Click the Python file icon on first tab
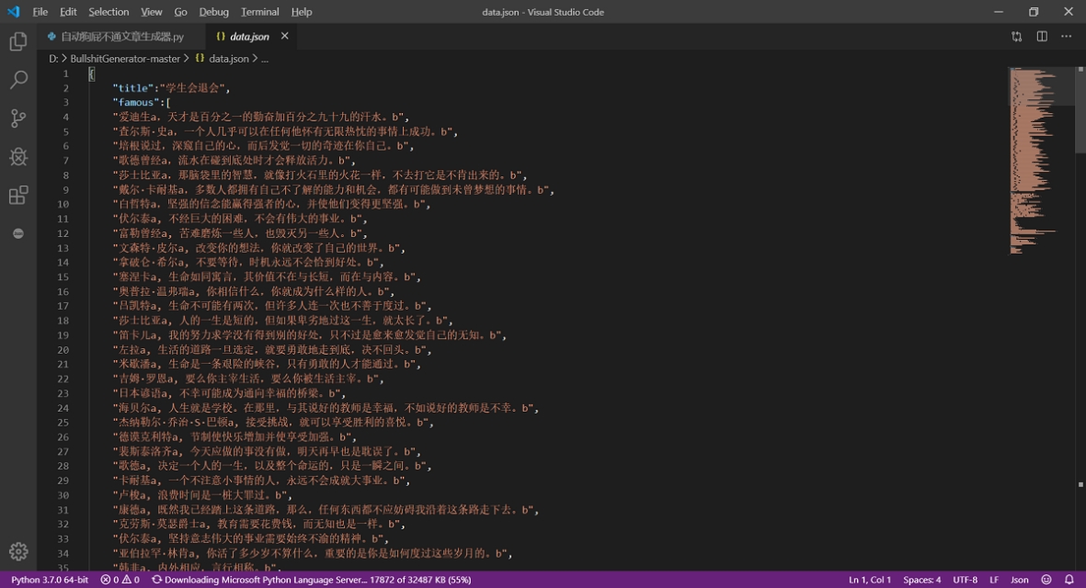This screenshot has width=1086, height=588. (51, 36)
